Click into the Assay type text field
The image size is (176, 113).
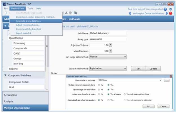108,39
